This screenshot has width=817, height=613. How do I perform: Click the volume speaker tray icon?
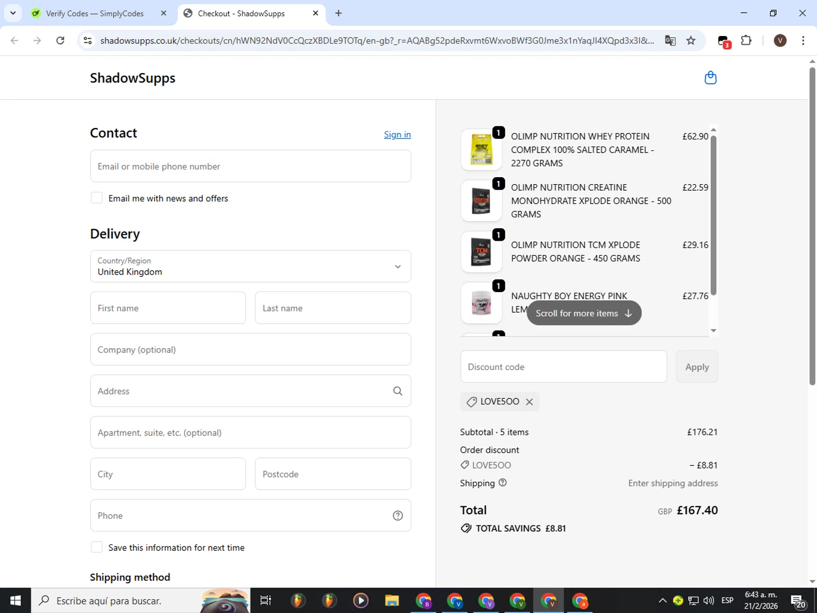point(709,600)
